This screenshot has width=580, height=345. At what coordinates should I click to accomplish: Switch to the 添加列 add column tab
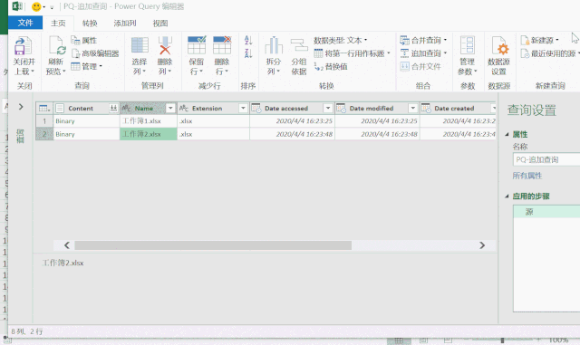coord(125,24)
